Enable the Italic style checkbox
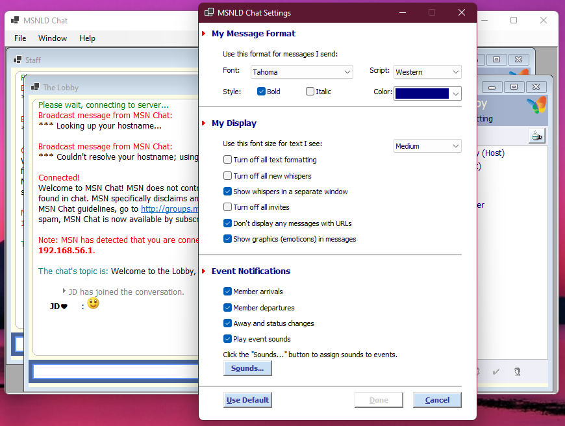The height and width of the screenshot is (426, 565). (310, 92)
